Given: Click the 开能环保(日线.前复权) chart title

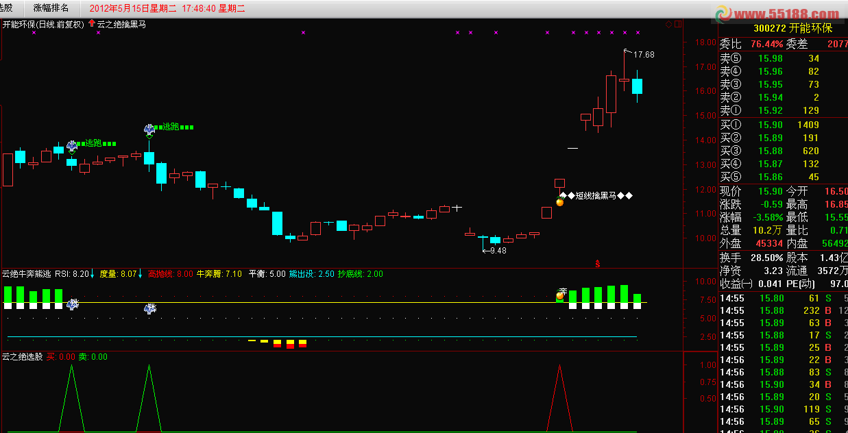Looking at the screenshot, I should (x=43, y=24).
